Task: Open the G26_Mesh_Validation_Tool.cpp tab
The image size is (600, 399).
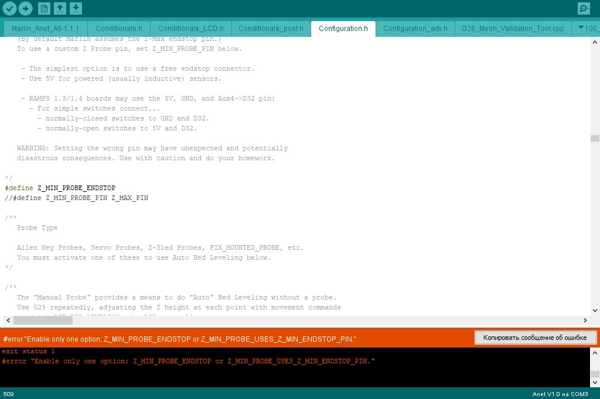Action: (x=513, y=29)
